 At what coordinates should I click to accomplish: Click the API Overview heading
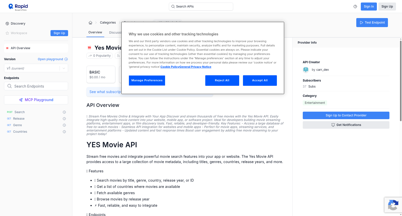pos(103,105)
